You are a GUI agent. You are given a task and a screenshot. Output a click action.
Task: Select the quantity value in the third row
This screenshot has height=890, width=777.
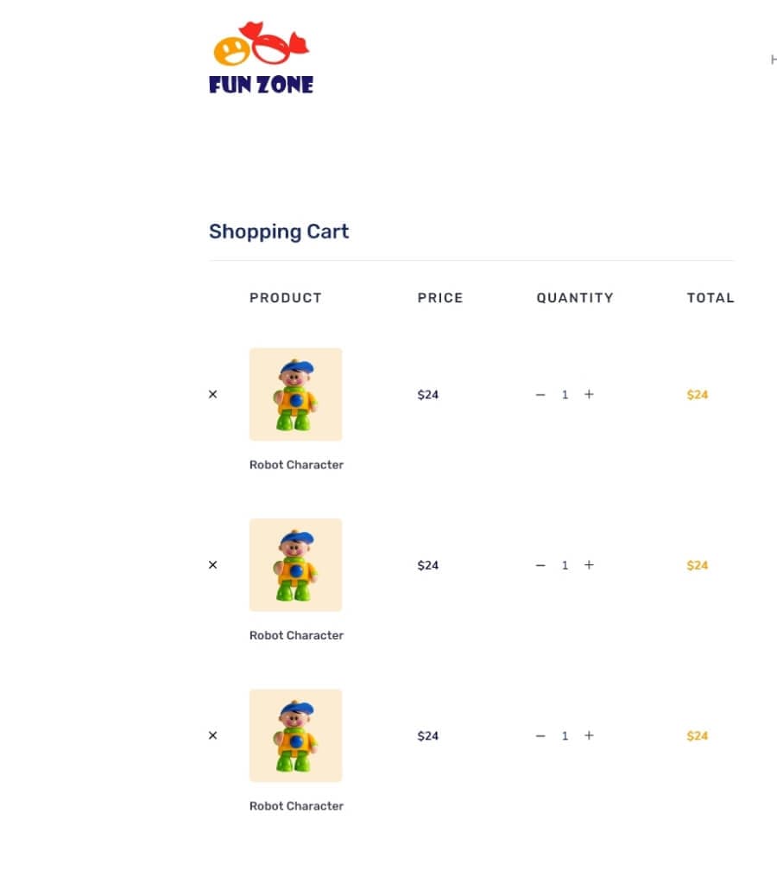(x=565, y=736)
